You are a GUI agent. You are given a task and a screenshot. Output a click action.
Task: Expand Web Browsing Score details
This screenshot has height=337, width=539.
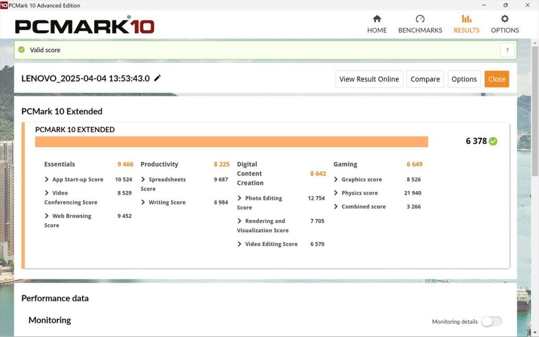[x=46, y=216]
